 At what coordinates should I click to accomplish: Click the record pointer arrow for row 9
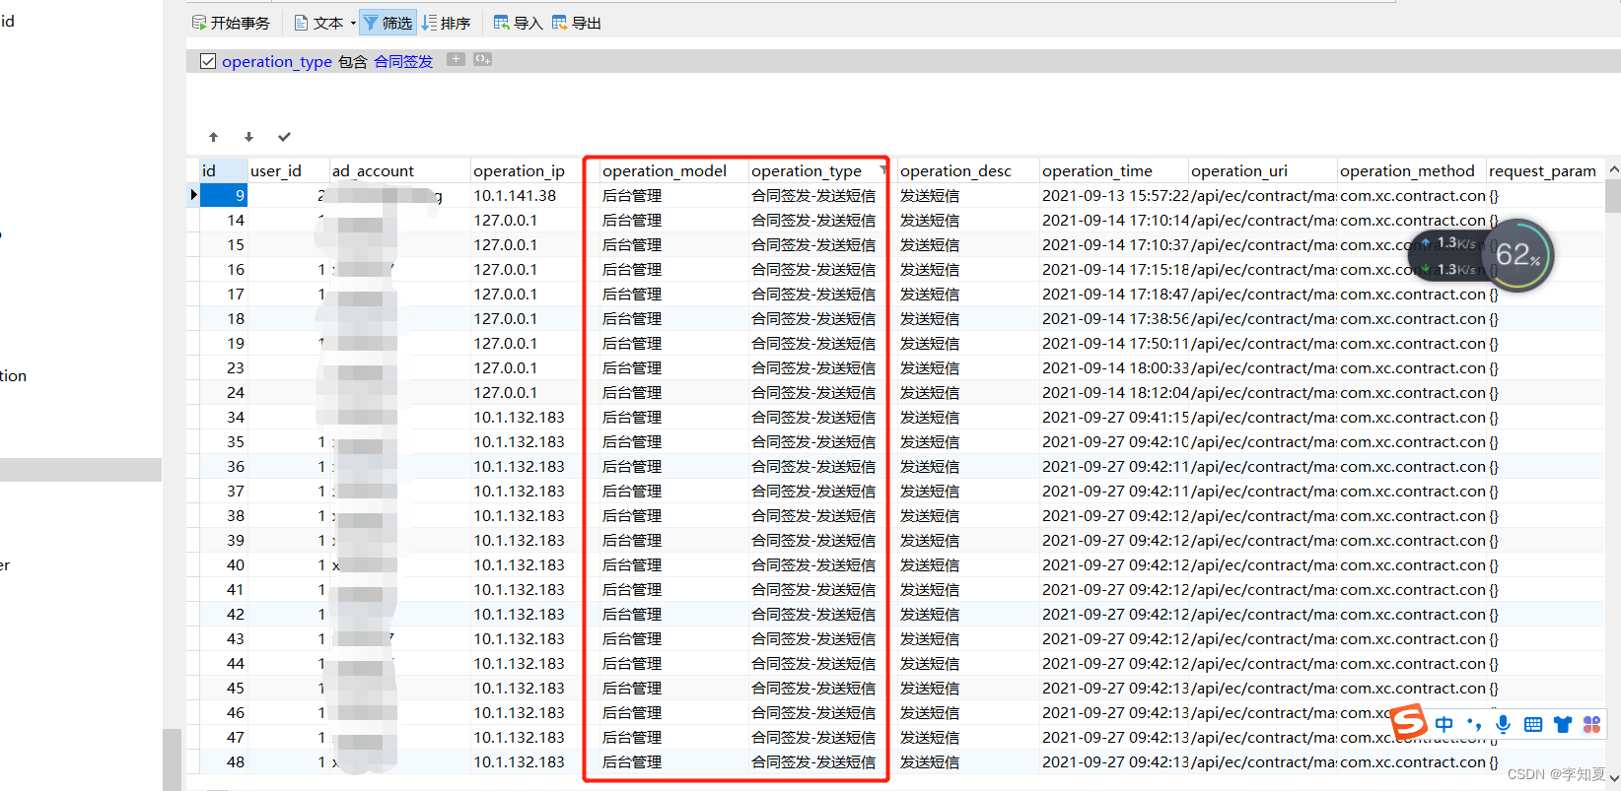point(193,195)
